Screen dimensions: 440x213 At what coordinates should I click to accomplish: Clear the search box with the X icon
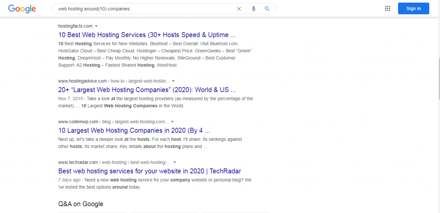pyautogui.click(x=239, y=9)
